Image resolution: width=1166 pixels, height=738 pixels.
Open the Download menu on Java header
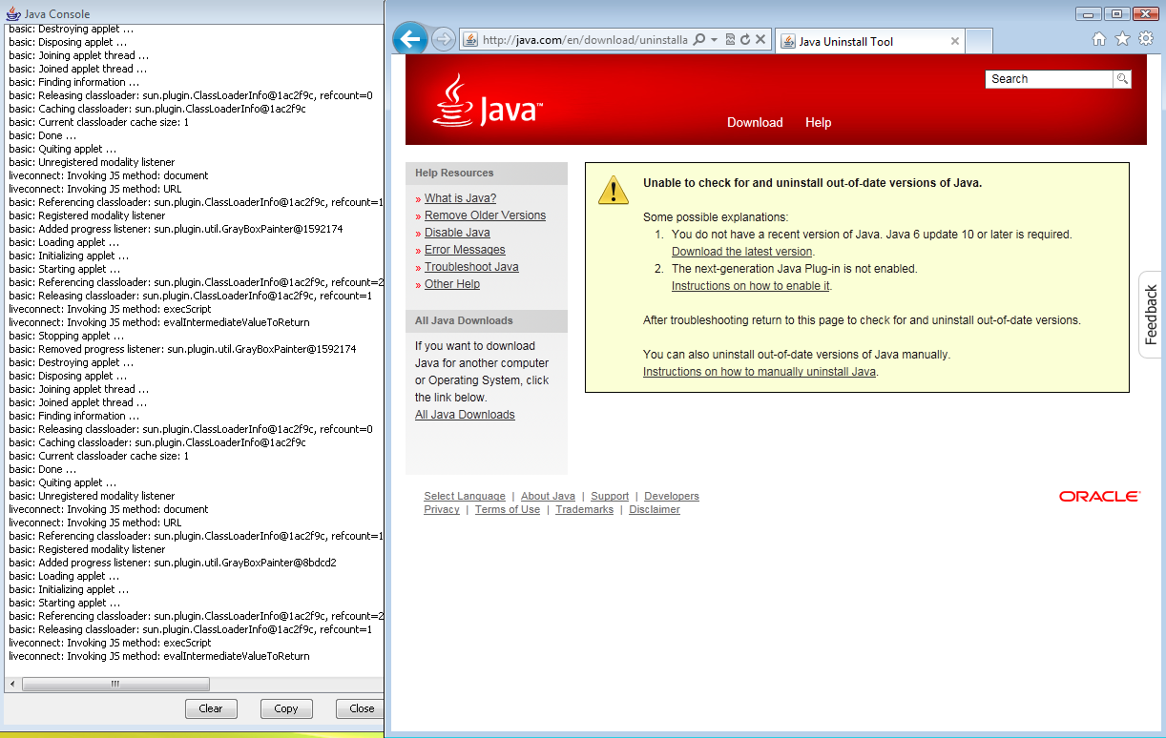(754, 122)
